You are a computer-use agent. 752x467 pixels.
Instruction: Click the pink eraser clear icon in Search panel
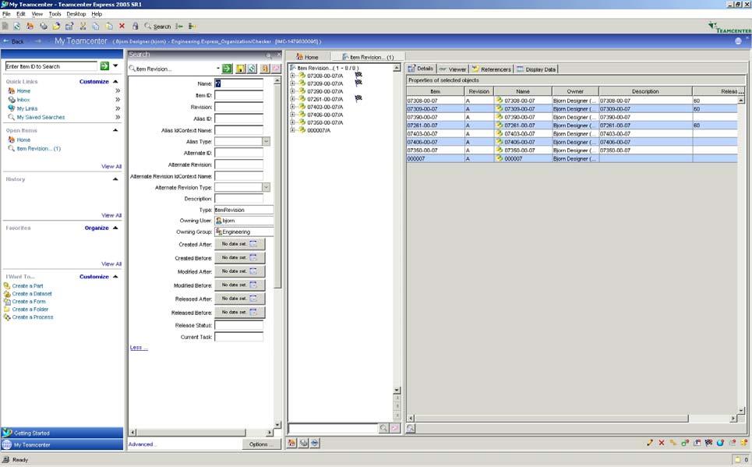(x=276, y=69)
